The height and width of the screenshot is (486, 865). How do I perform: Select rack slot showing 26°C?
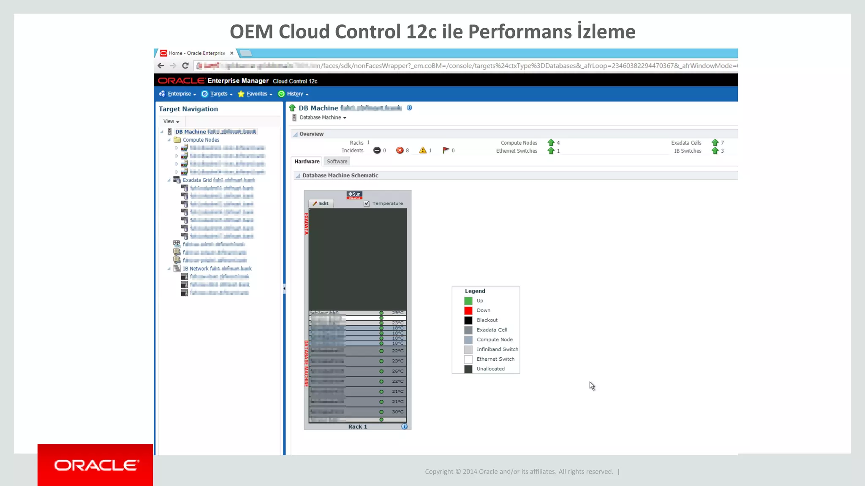pyautogui.click(x=357, y=371)
